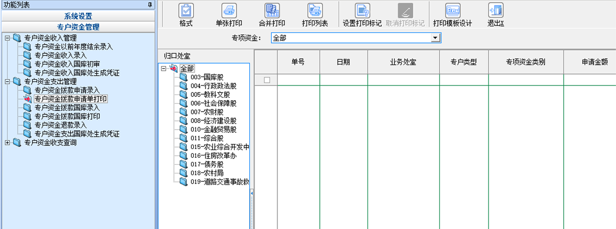
Task: Click folder icon of 011-综合股
Action: 183,138
